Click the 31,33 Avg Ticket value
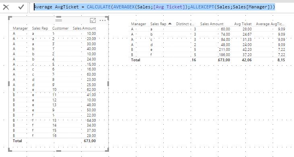 click(x=247, y=39)
